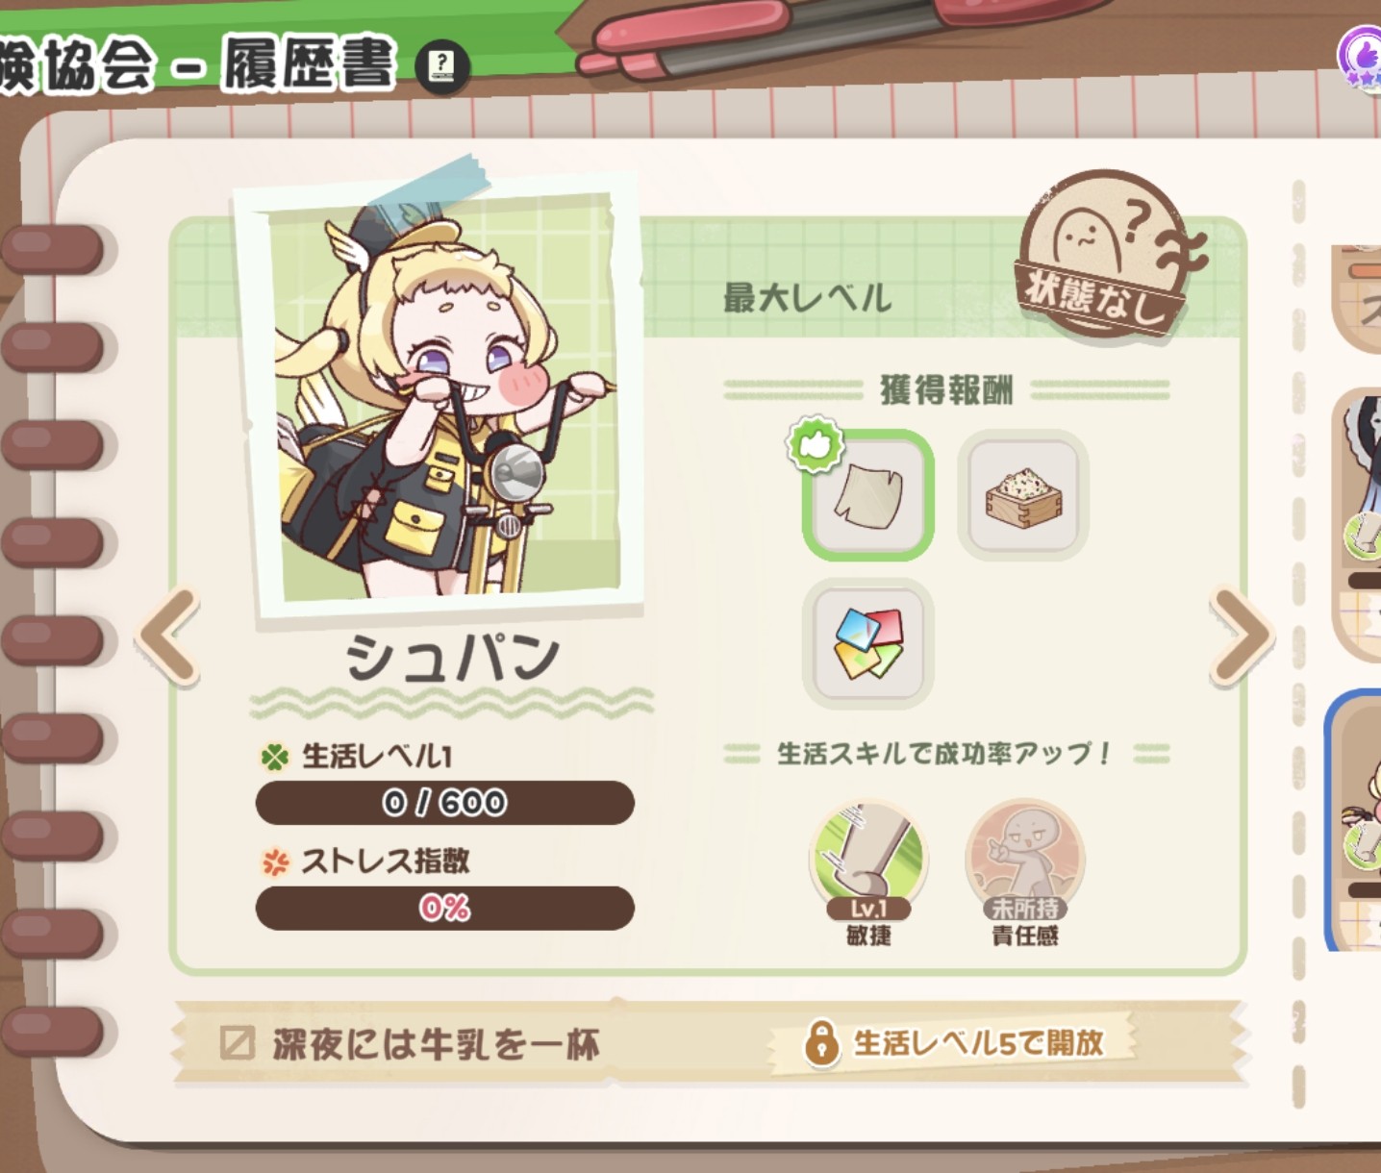1381x1173 pixels.
Task: Click the 生活レベル1 progress bar 0/600
Action: click(444, 802)
